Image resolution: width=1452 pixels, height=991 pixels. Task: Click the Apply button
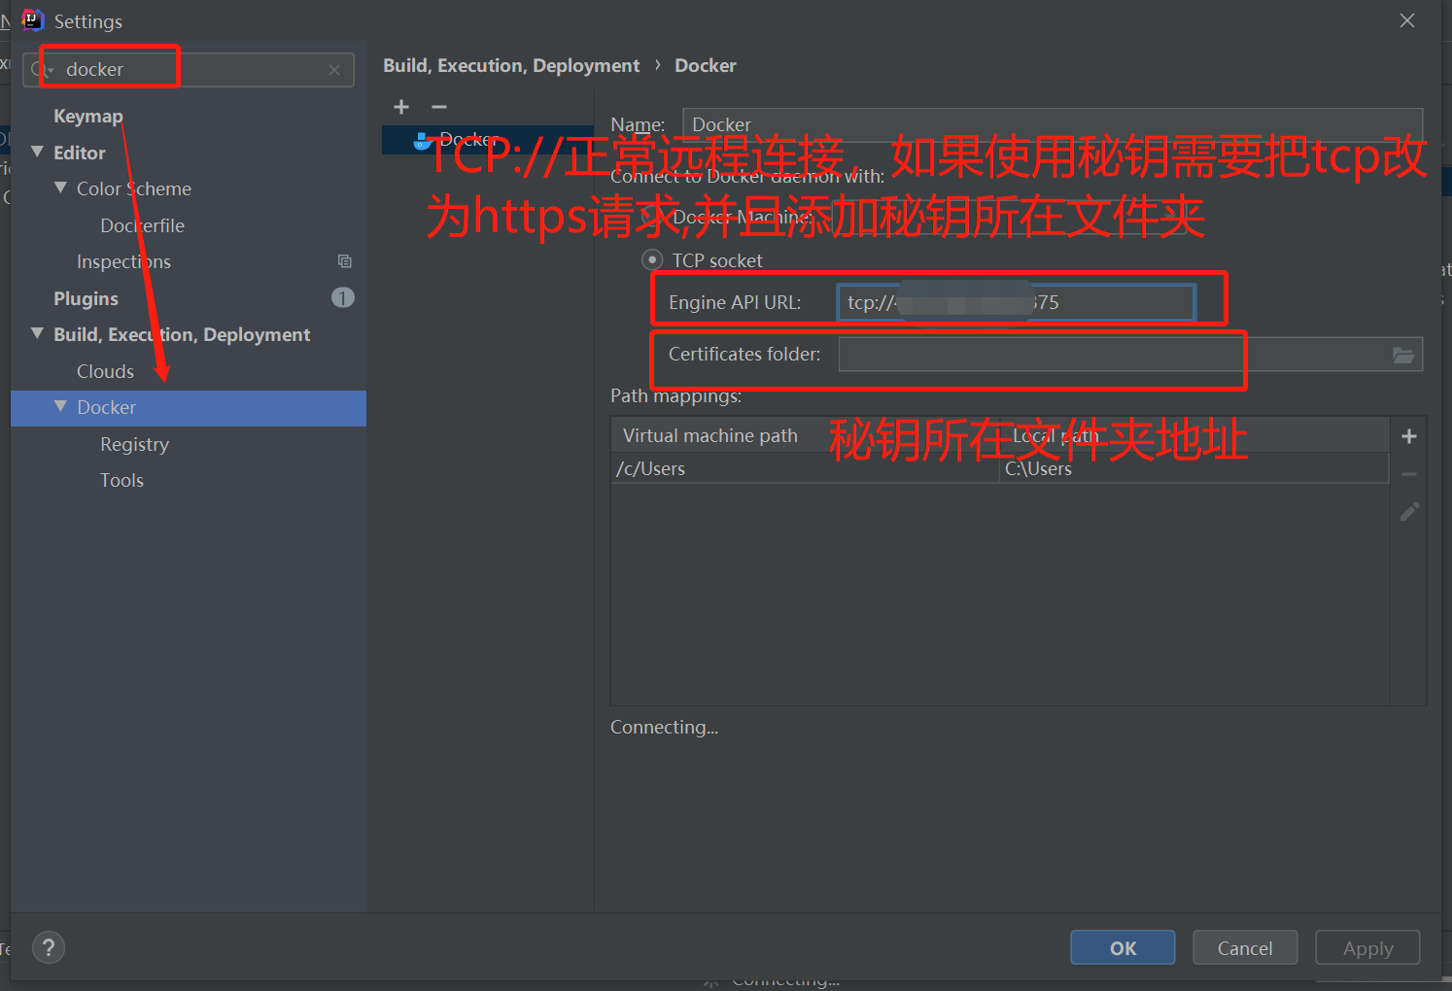pyautogui.click(x=1367, y=947)
